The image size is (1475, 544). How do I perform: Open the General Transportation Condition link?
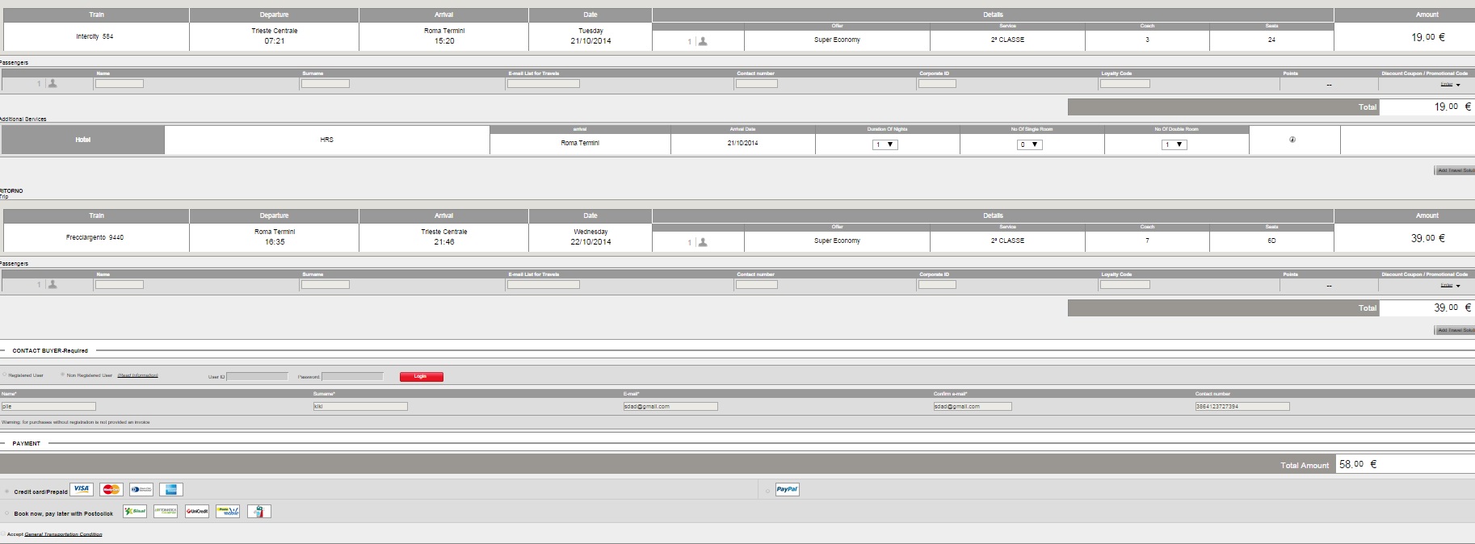pyautogui.click(x=63, y=534)
